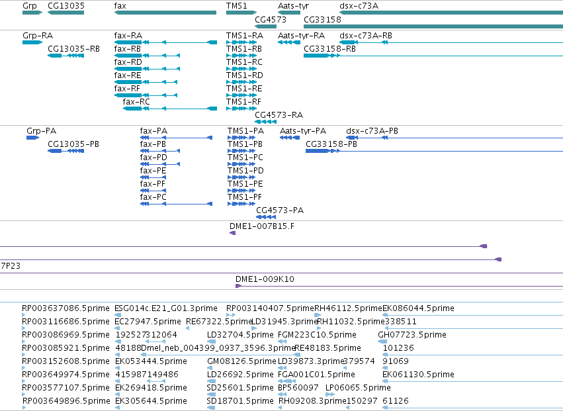Click the fax-PB protein label
Image resolution: width=563 pixels, height=411 pixels.
pyautogui.click(x=153, y=144)
